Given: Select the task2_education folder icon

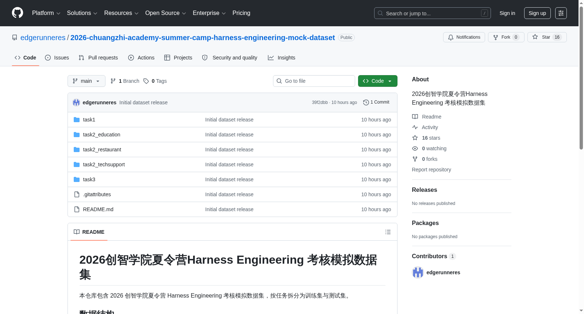Looking at the screenshot, I should pyautogui.click(x=77, y=135).
